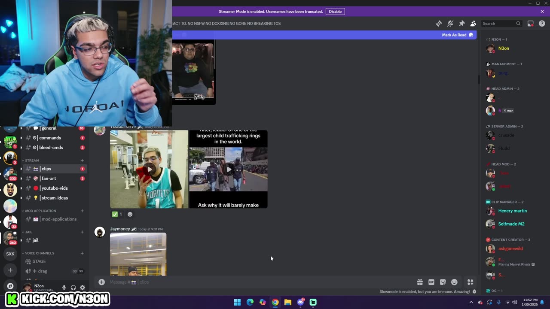
Task: Open the Apps launcher icon
Action: 471,282
